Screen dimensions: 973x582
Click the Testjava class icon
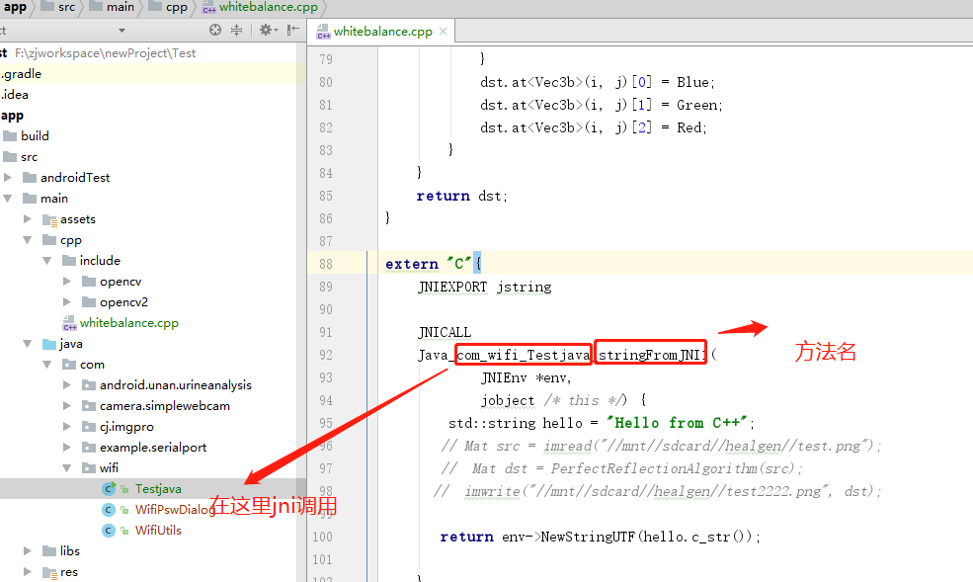[109, 489]
